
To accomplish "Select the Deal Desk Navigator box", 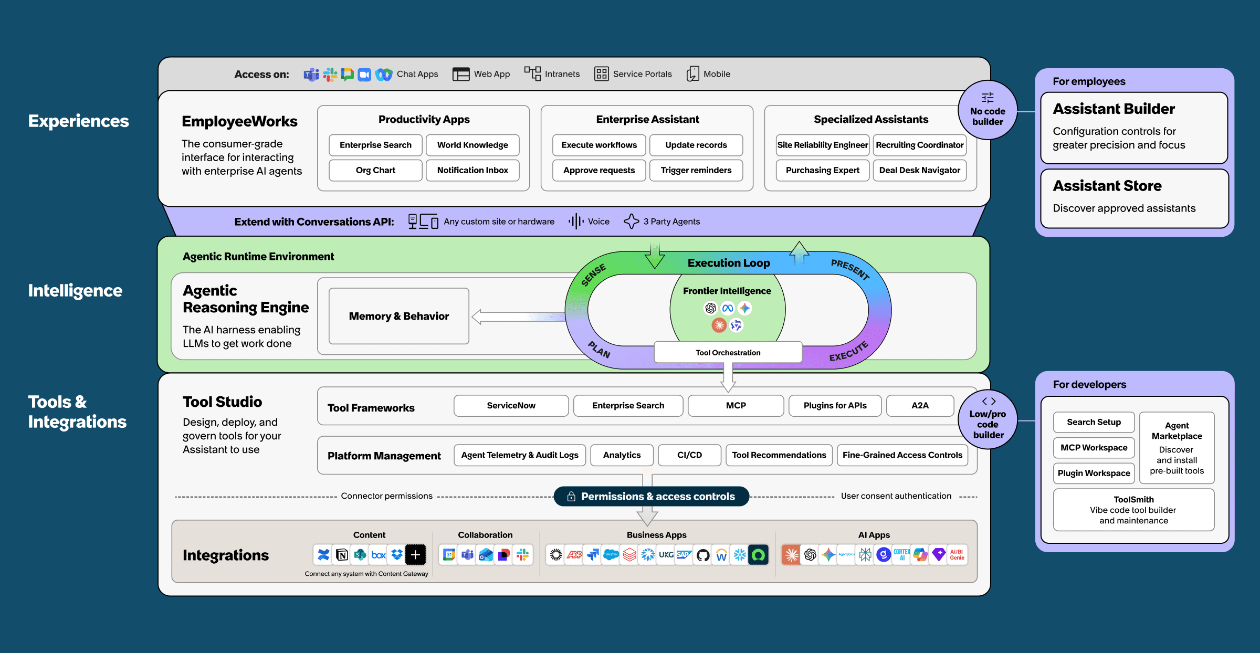I will [920, 170].
